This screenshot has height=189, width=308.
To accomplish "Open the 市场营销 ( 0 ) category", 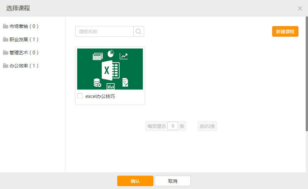I will [24, 26].
